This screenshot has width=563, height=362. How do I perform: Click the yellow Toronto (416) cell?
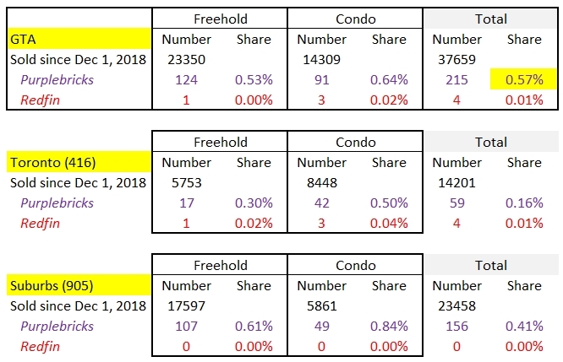coord(76,162)
